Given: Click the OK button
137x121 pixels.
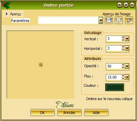Looking at the screenshot, I should [x=42, y=113].
